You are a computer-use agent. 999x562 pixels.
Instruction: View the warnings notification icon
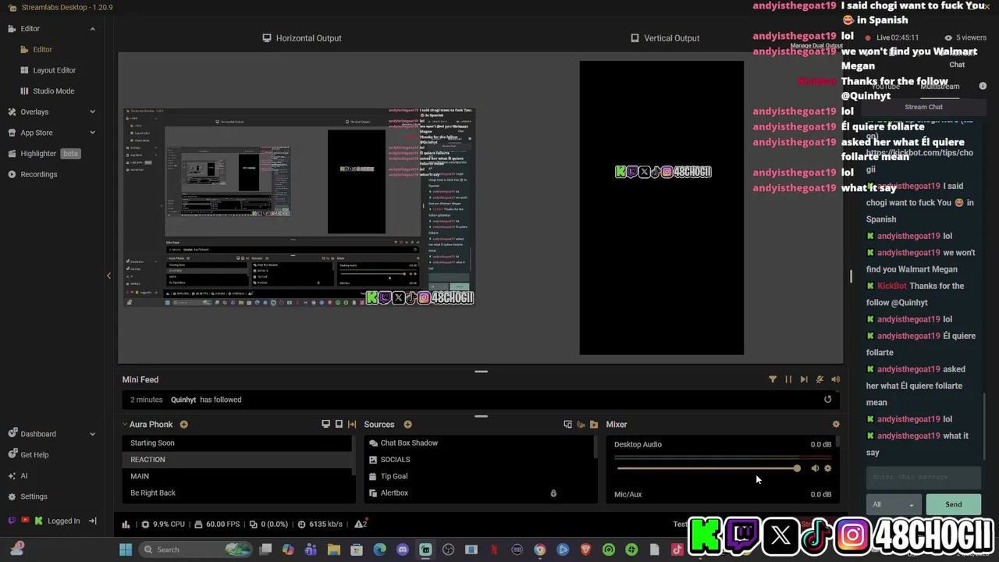point(361,524)
